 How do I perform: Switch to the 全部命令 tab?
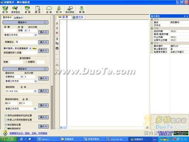coord(18,17)
